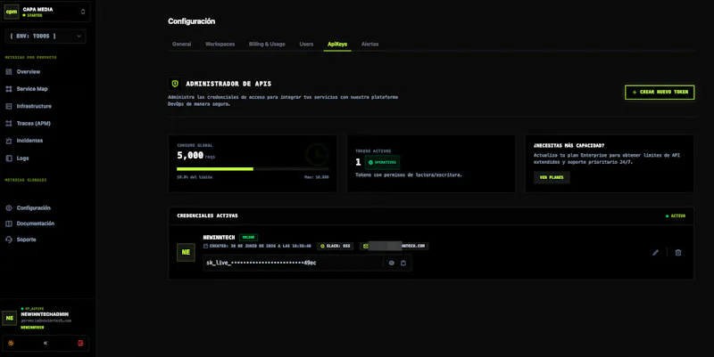Click the global consumption progress bar
Image resolution: width=714 pixels, height=357 pixels.
tap(253, 169)
